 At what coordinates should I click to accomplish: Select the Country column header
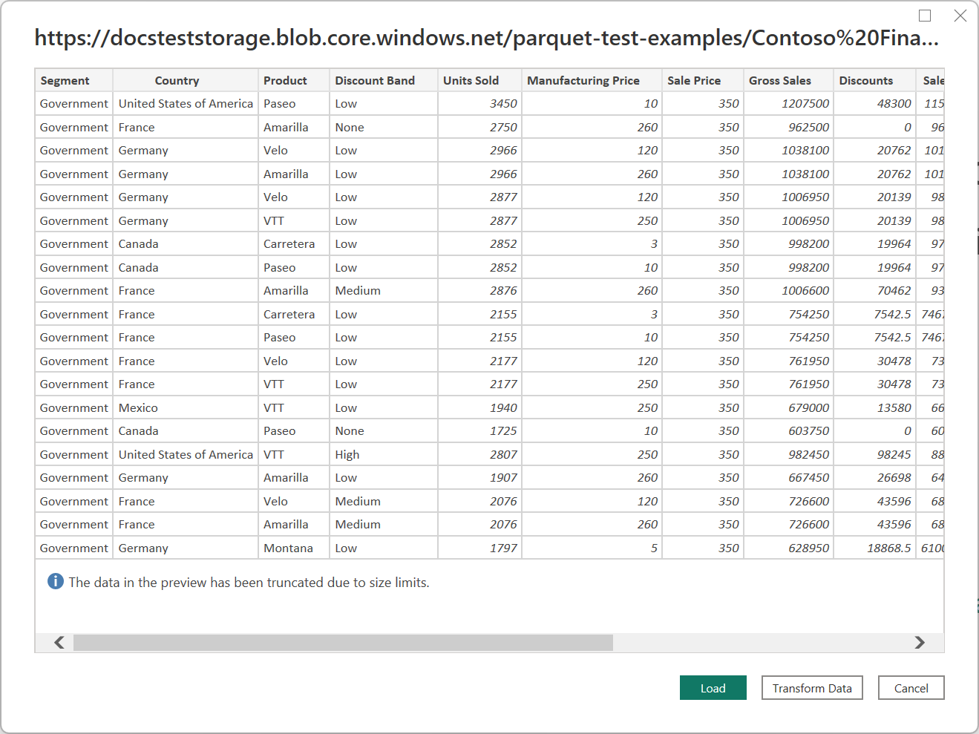point(177,80)
